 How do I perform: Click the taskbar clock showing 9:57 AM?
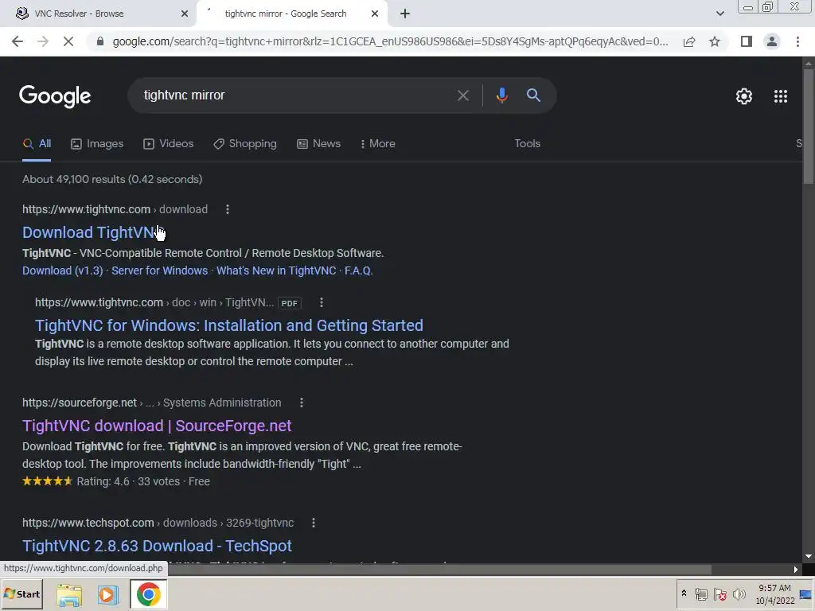775,594
